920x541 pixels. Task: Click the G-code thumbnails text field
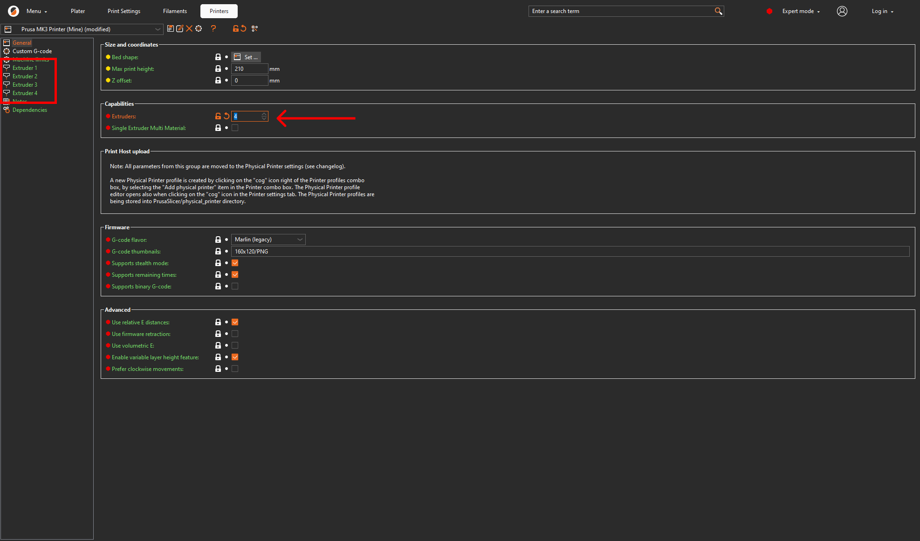pos(570,252)
